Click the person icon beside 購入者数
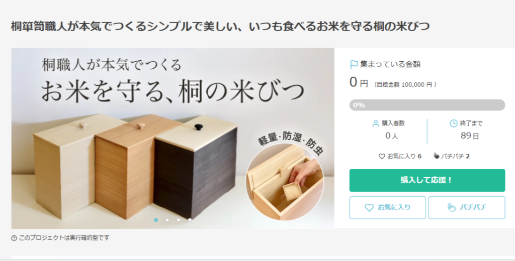Viewport: 515px width, 261px height. (x=376, y=123)
